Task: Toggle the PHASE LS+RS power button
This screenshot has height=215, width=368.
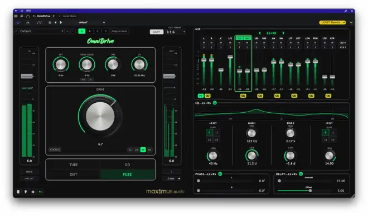Action: tap(220, 174)
